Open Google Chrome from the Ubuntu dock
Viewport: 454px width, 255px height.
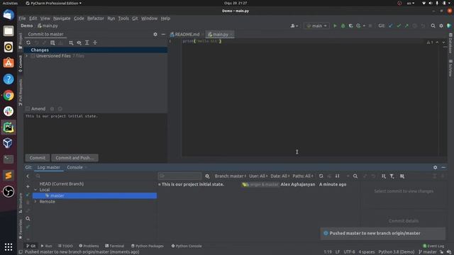click(x=9, y=95)
